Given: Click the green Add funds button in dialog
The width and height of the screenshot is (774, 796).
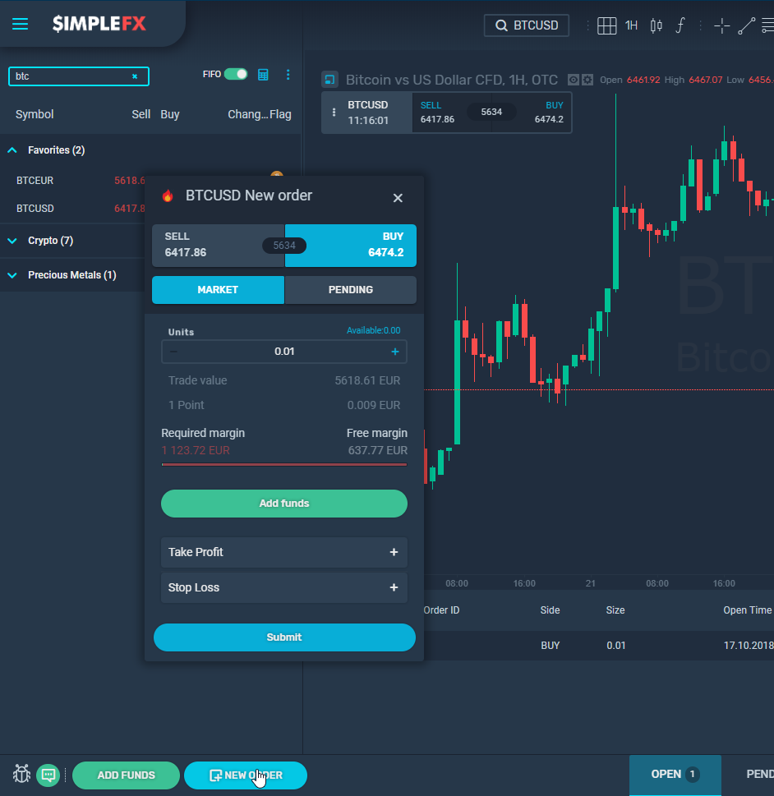Looking at the screenshot, I should [x=284, y=504].
